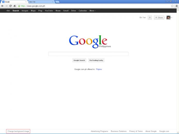Click the browser back arrow
179x134 pixels.
coord(2,6)
